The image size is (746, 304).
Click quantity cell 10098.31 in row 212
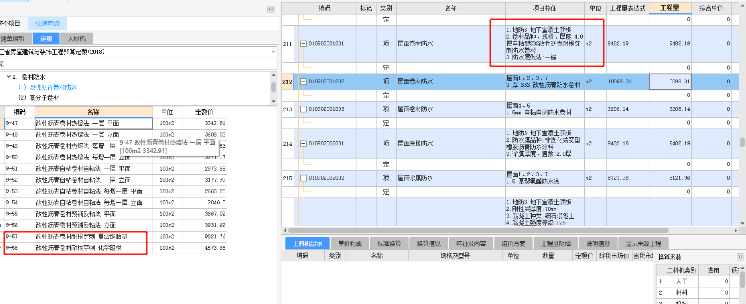coord(670,82)
